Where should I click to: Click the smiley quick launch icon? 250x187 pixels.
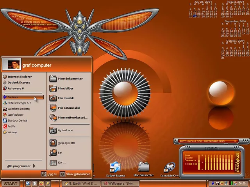click(x=41, y=183)
